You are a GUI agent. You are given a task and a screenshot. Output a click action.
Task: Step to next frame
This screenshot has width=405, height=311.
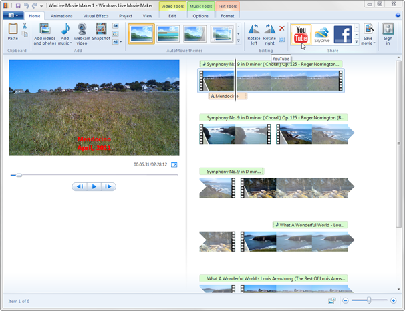(108, 186)
